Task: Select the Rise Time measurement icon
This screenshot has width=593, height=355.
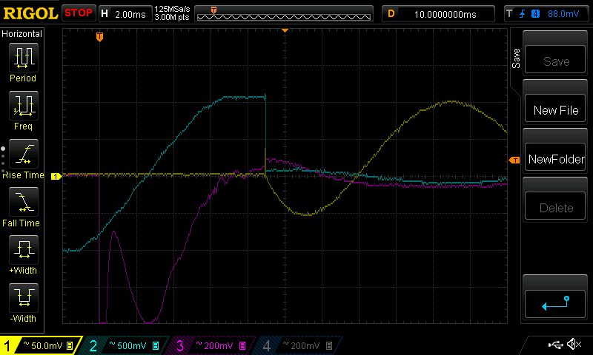Action: click(24, 154)
